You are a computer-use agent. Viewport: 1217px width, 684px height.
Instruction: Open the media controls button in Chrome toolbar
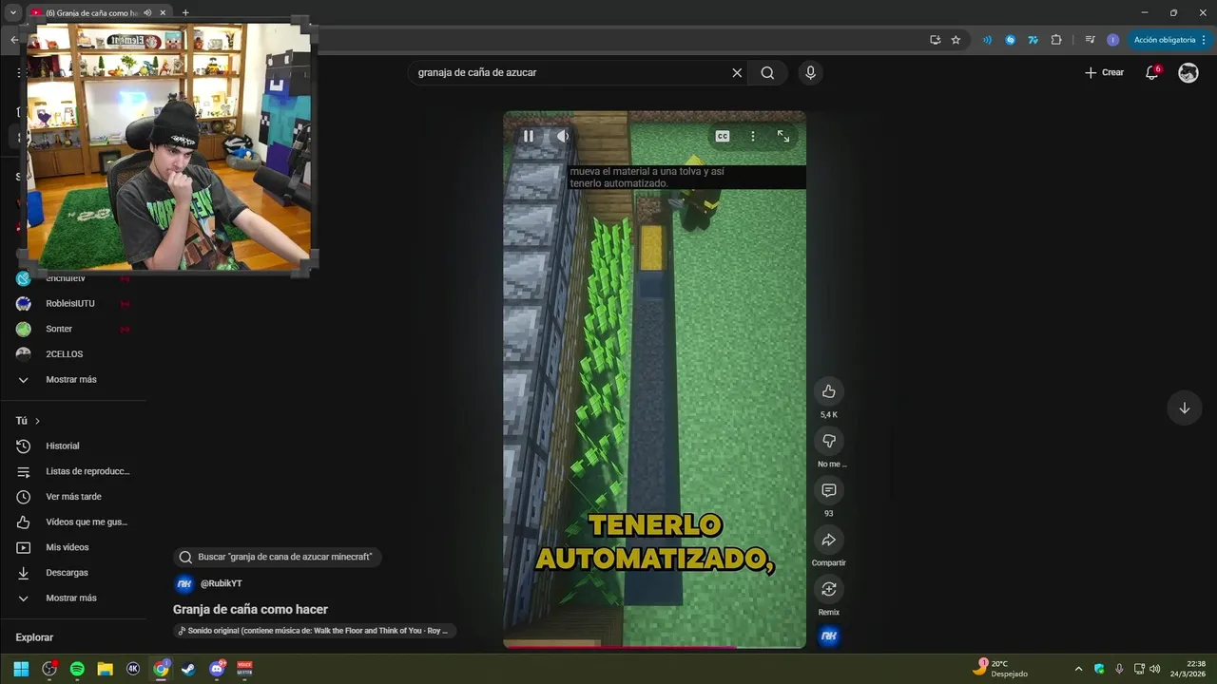(1090, 40)
